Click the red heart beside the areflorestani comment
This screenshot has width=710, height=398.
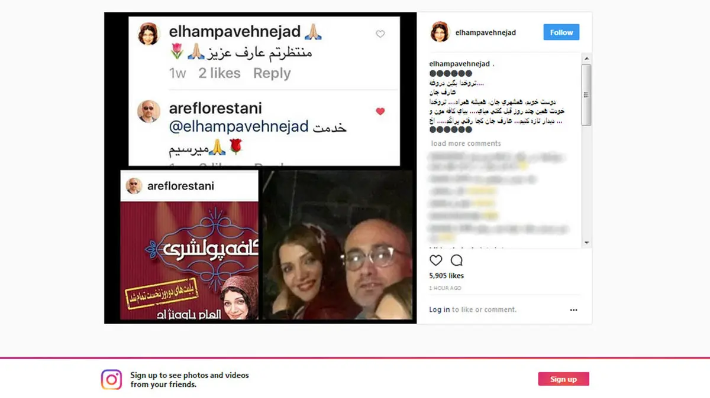[x=380, y=111]
